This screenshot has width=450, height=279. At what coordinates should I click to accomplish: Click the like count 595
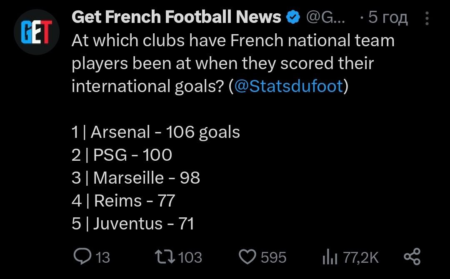tap(273, 257)
